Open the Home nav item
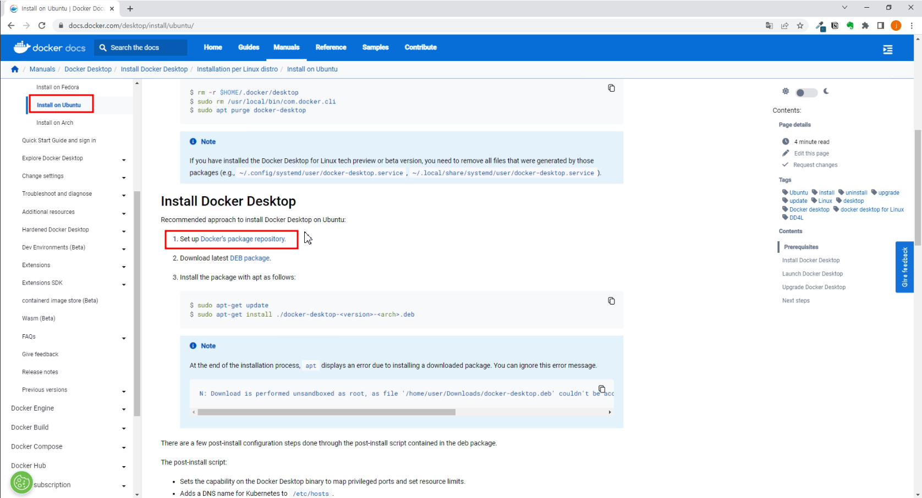Screen dimensions: 922x498 [213, 47]
